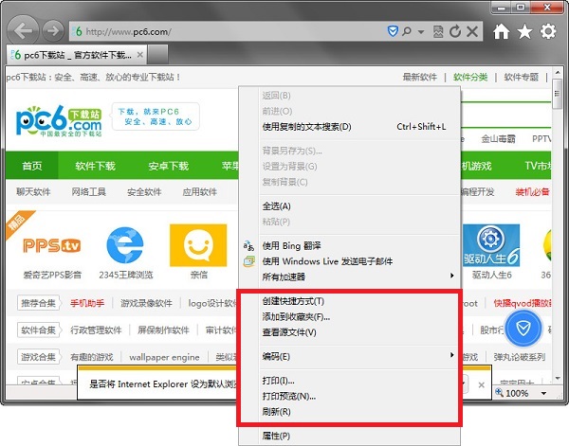Open favorites star icon
This screenshot has height=446, width=569.
tap(524, 31)
